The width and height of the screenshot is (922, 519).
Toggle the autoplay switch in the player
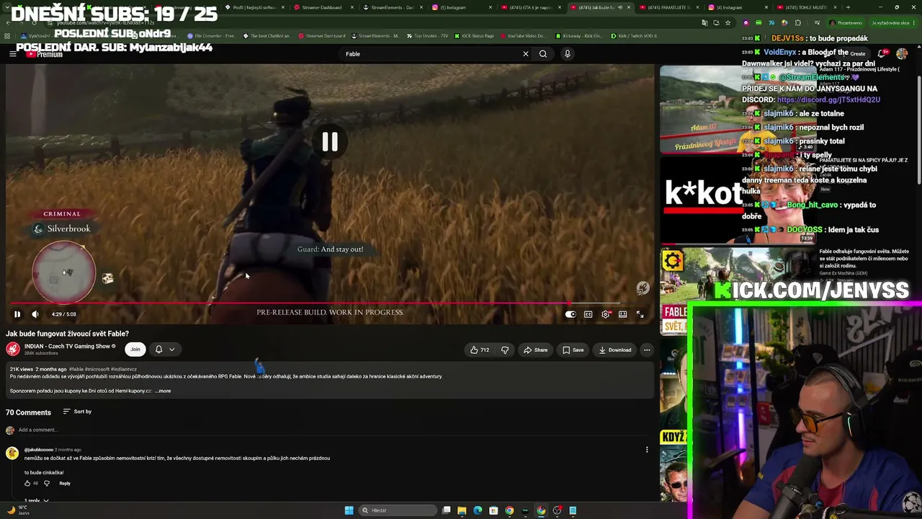coord(570,314)
